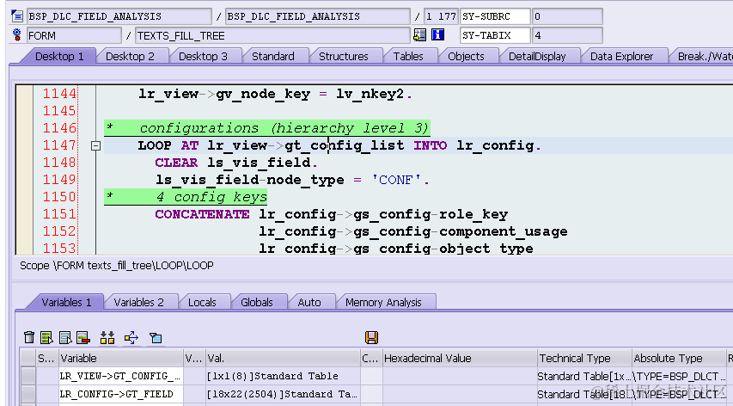Image resolution: width=733 pixels, height=406 pixels.
Task: Open the DetailDisplay tab
Action: click(x=537, y=56)
